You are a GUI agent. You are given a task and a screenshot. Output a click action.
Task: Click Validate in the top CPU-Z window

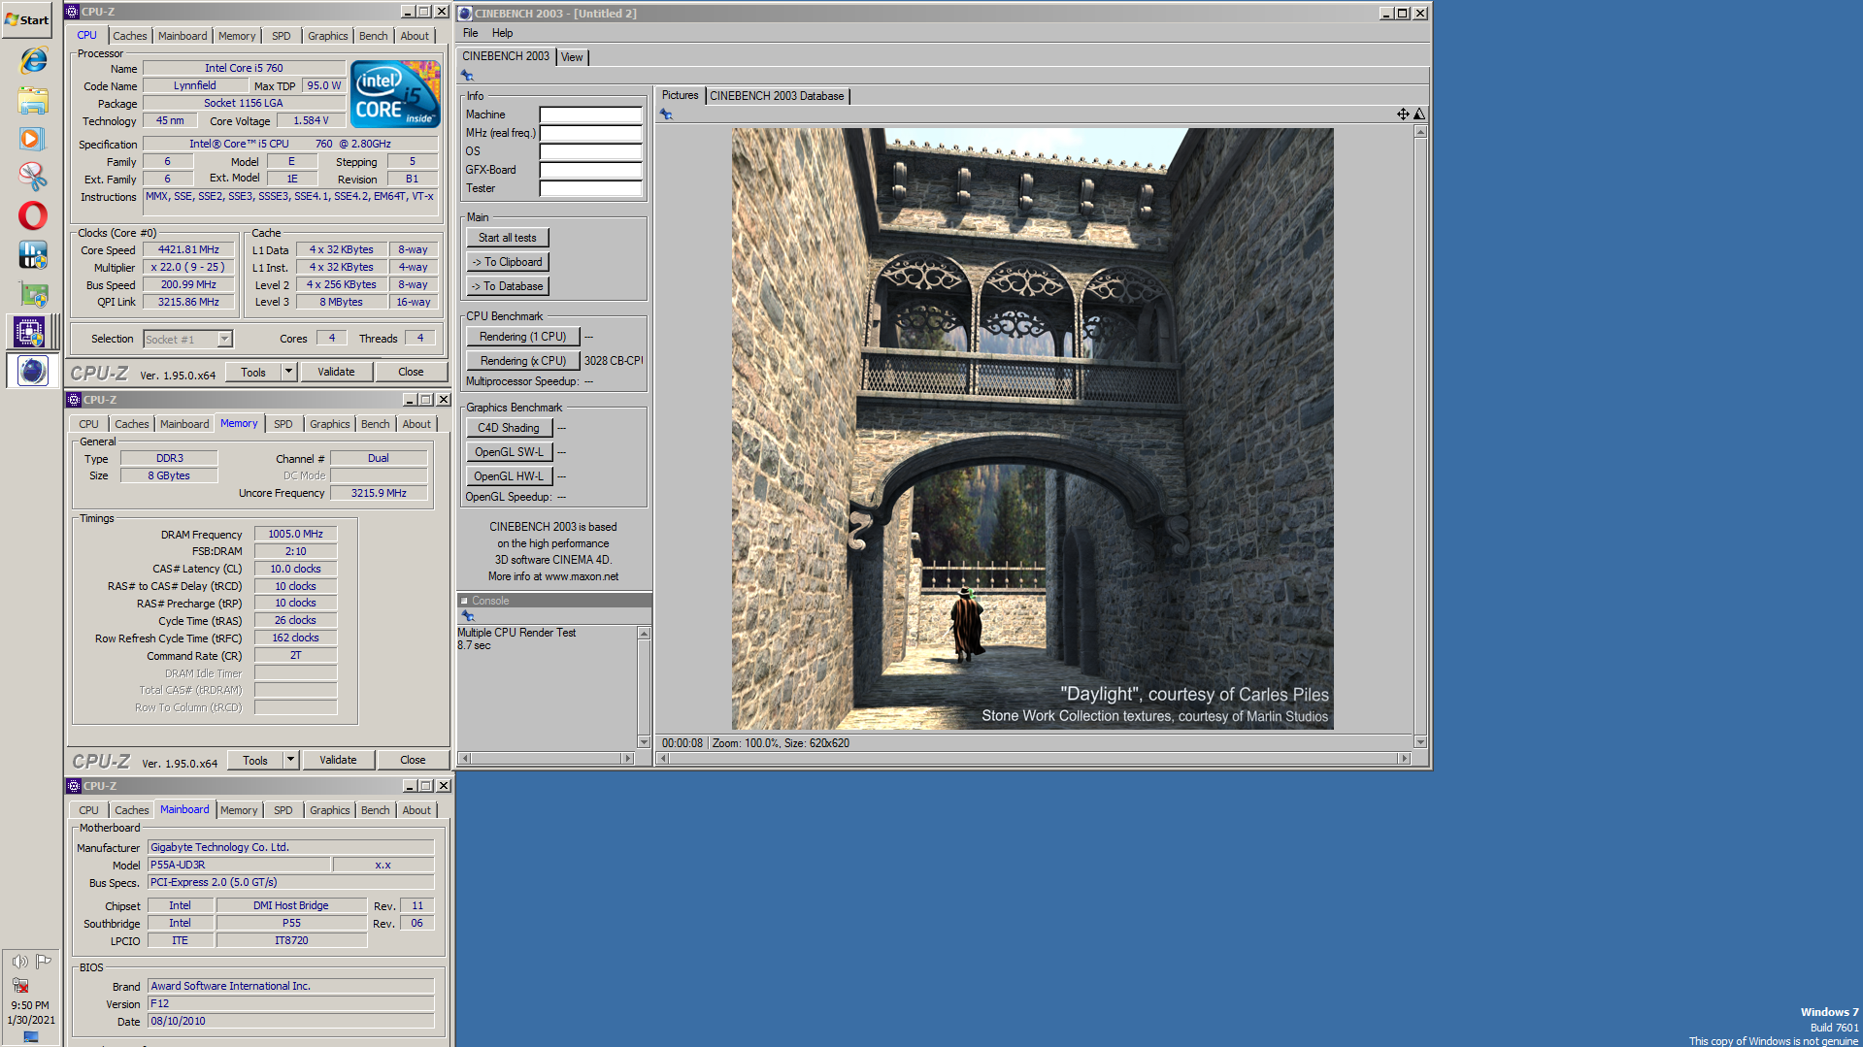(336, 372)
